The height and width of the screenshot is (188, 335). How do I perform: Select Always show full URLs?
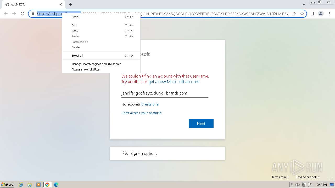[101, 69]
